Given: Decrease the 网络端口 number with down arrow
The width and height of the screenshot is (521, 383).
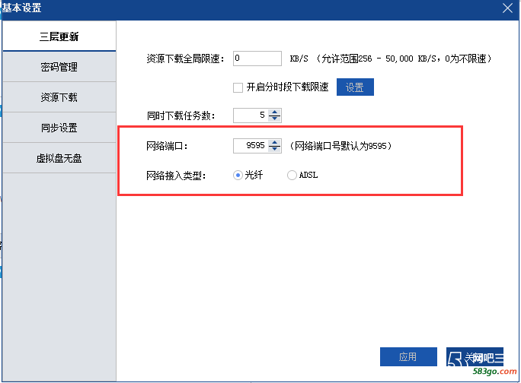Looking at the screenshot, I should coord(275,149).
